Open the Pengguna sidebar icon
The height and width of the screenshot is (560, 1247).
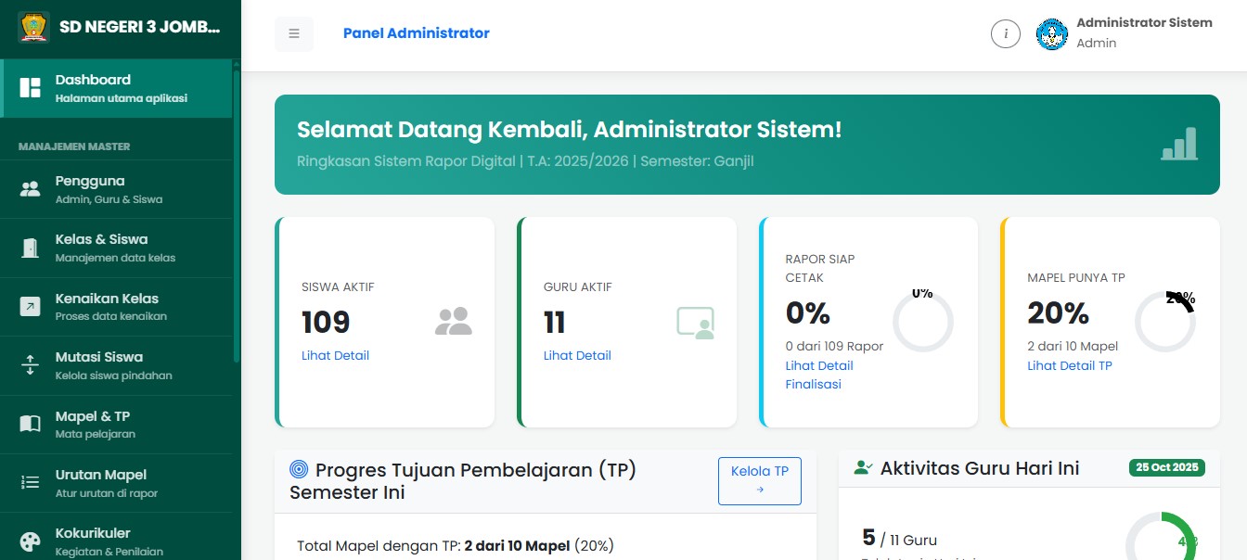pyautogui.click(x=31, y=188)
